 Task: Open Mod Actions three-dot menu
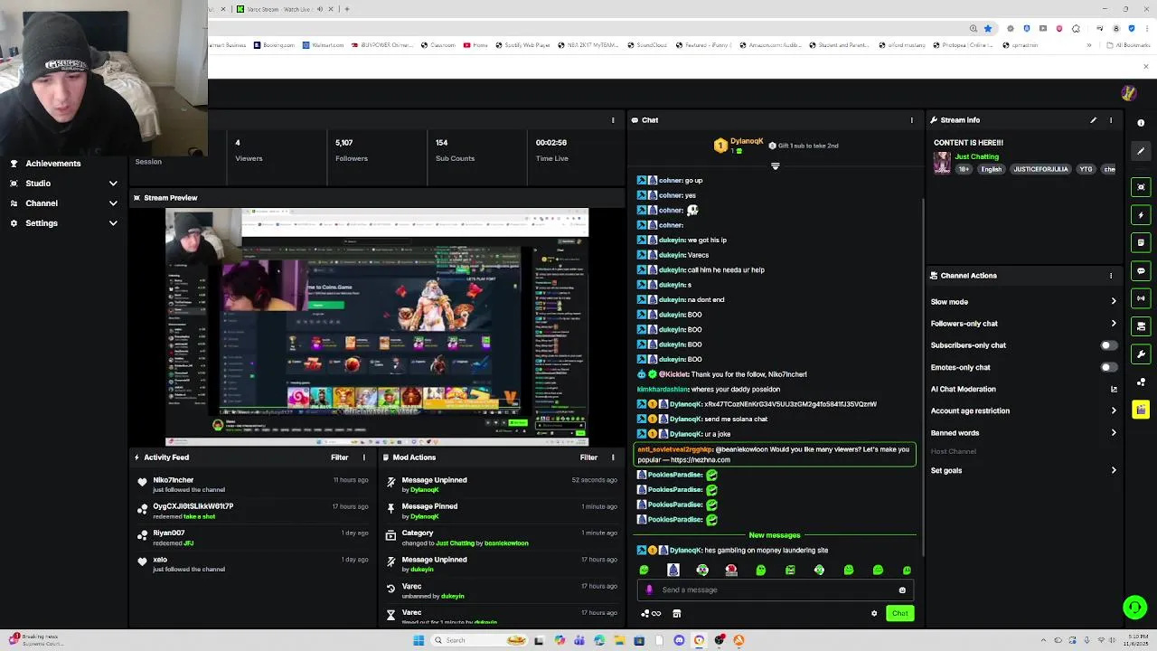pyautogui.click(x=613, y=458)
